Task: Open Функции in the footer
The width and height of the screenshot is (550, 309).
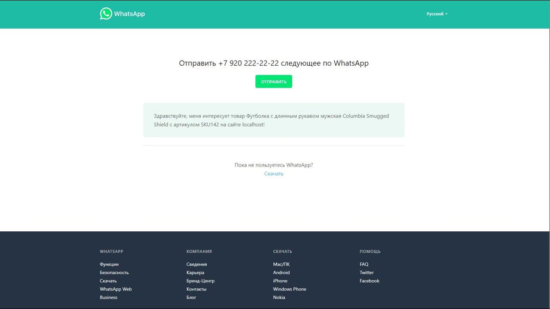Action: point(109,264)
